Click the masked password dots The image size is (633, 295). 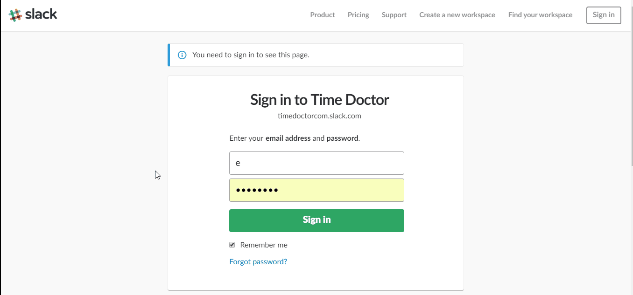pos(257,190)
